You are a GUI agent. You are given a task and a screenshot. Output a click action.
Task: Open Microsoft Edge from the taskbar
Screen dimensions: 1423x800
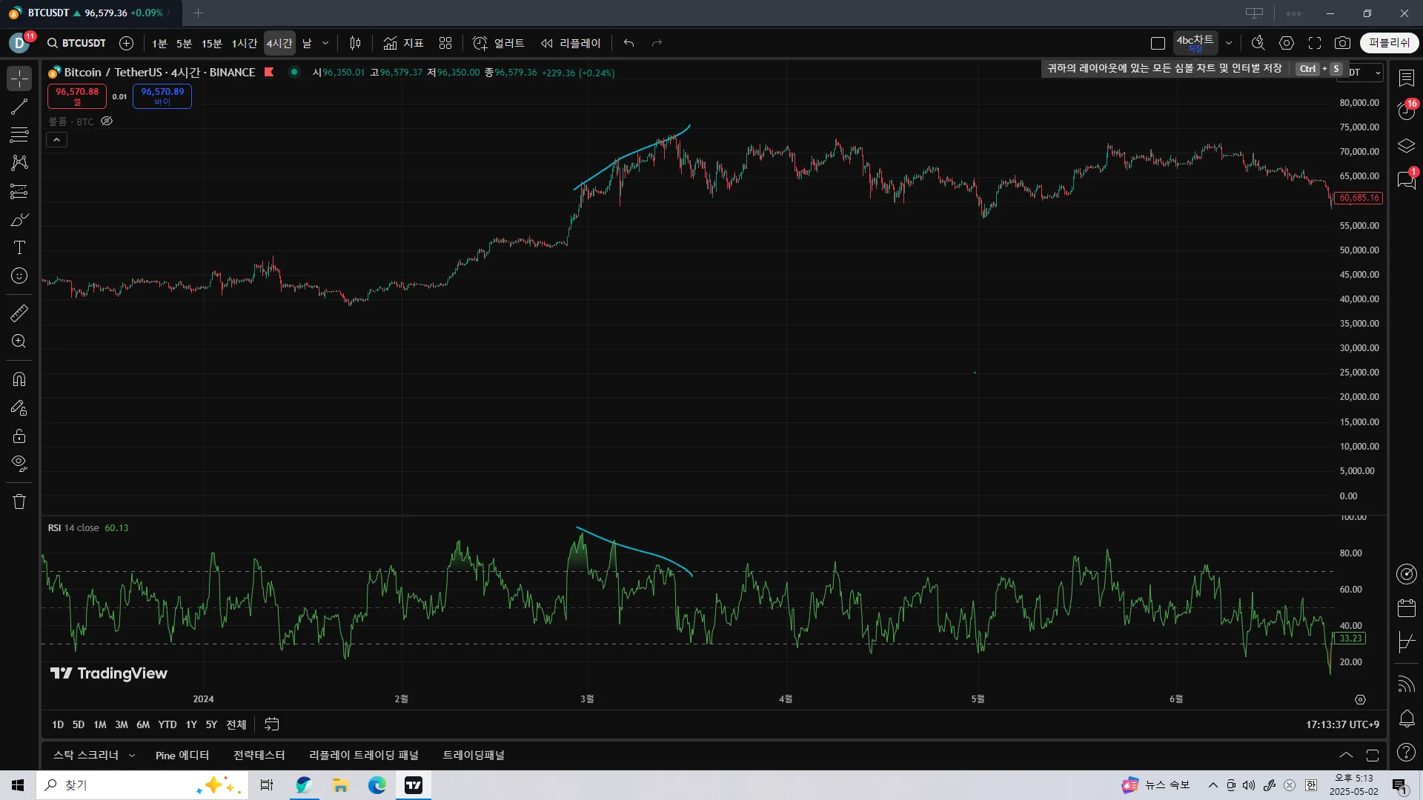[x=377, y=785]
